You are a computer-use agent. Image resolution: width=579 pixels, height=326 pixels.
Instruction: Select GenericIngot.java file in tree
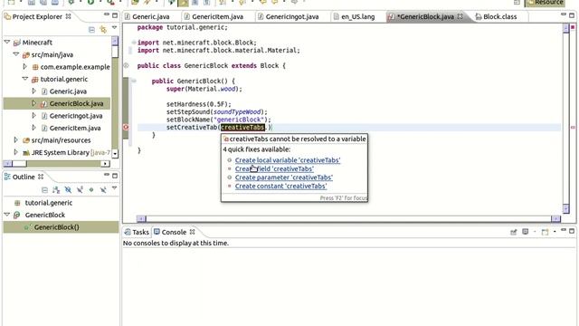(76, 116)
